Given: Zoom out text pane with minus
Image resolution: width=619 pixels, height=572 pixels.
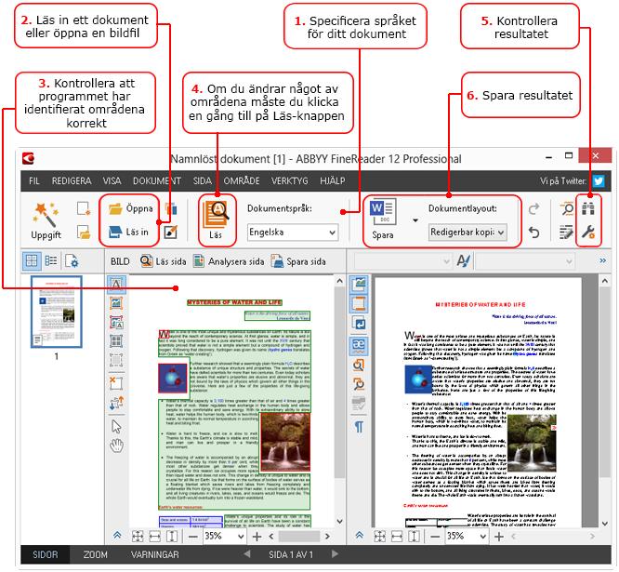Looking at the screenshot, I should pos(435,537).
